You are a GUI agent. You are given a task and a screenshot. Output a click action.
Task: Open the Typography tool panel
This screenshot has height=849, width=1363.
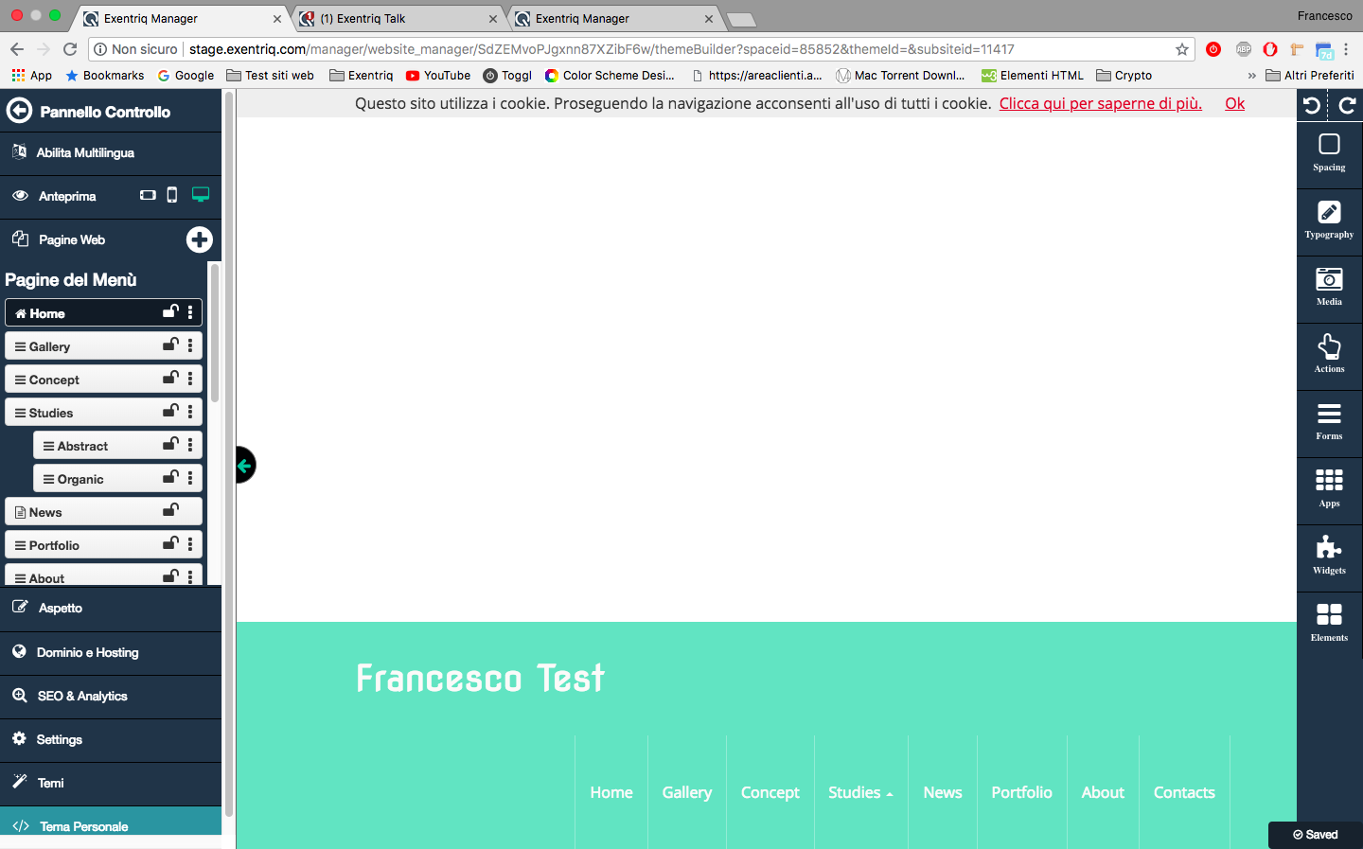1329,219
